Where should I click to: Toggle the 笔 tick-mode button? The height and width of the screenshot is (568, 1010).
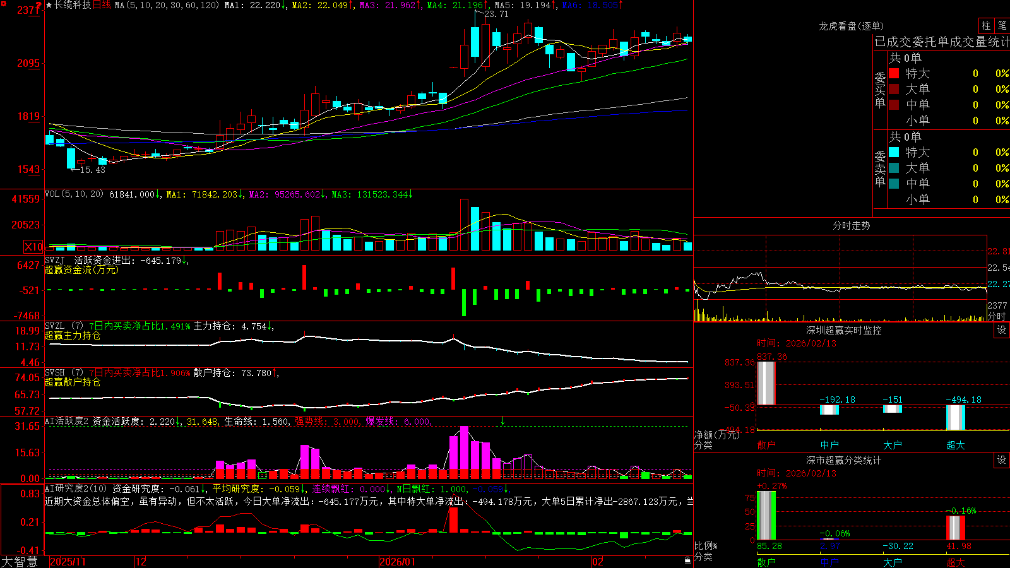click(x=1002, y=26)
